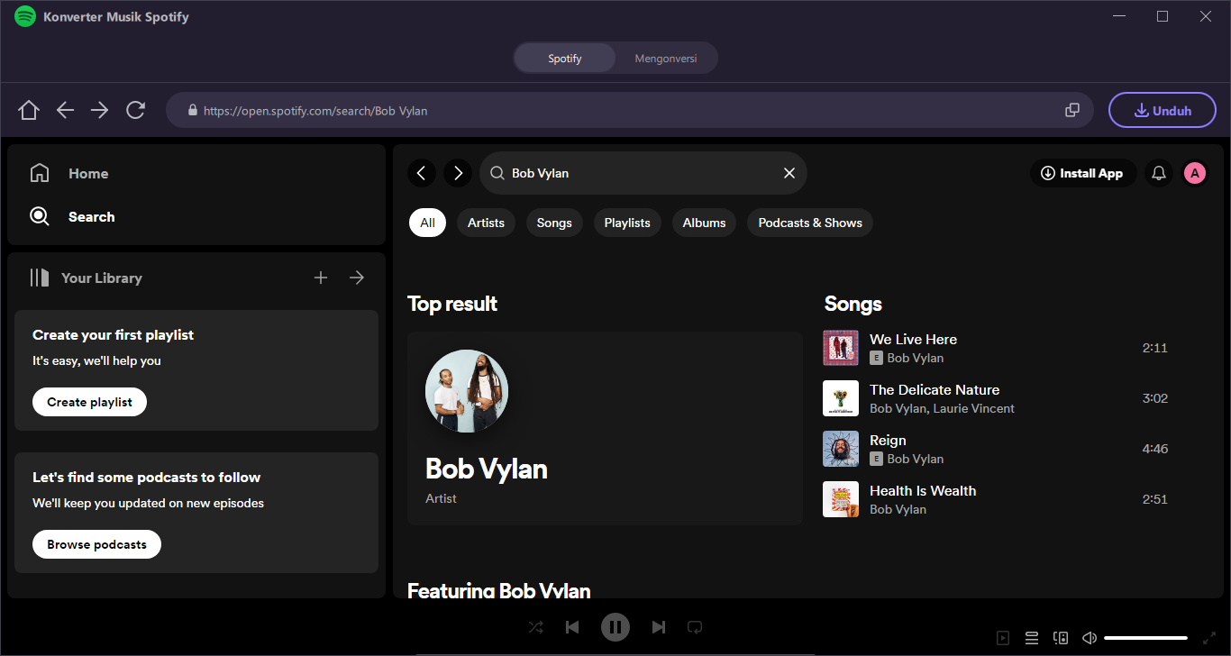Skip to the next track
This screenshot has height=656, width=1231.
(x=659, y=627)
